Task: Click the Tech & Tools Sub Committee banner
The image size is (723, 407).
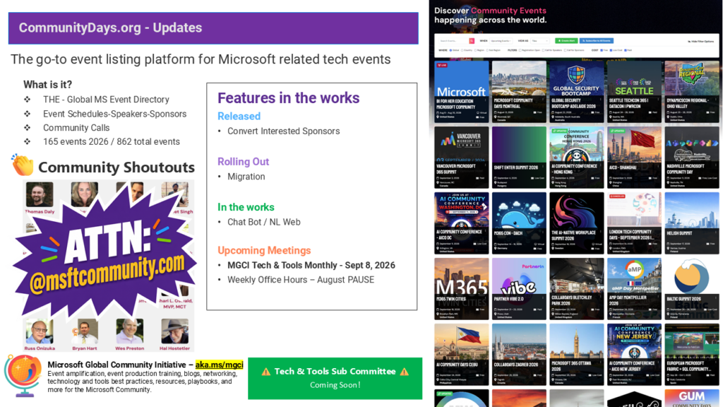Action: click(335, 378)
